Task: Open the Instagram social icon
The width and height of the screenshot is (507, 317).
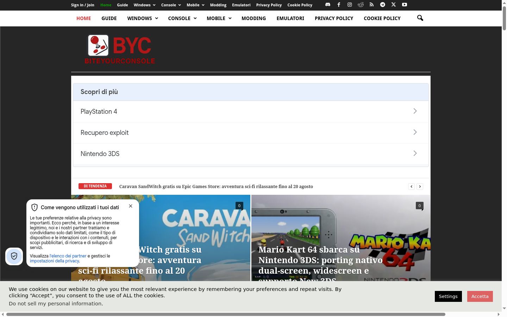Action: click(x=350, y=5)
